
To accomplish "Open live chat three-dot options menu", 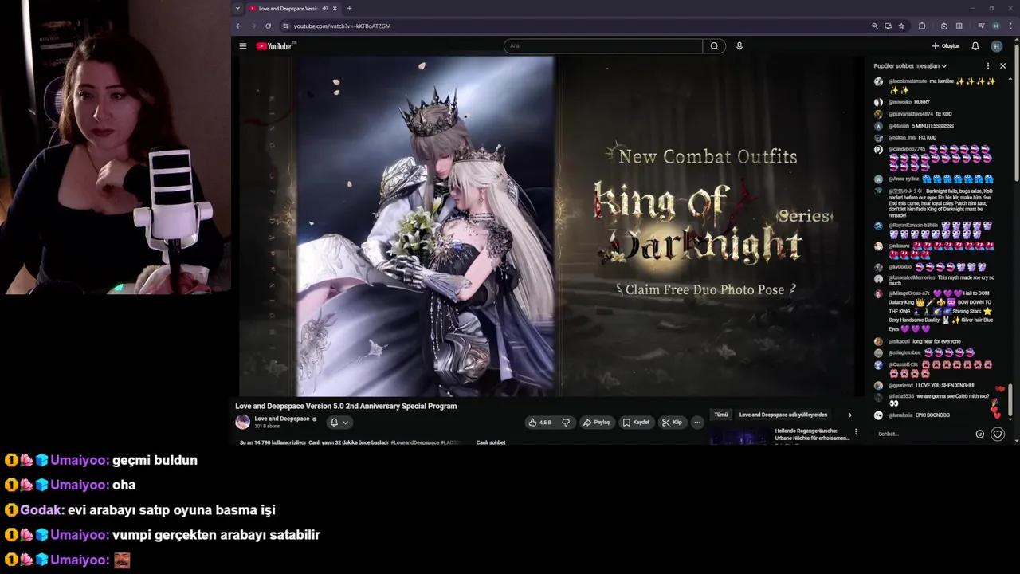I will [988, 66].
